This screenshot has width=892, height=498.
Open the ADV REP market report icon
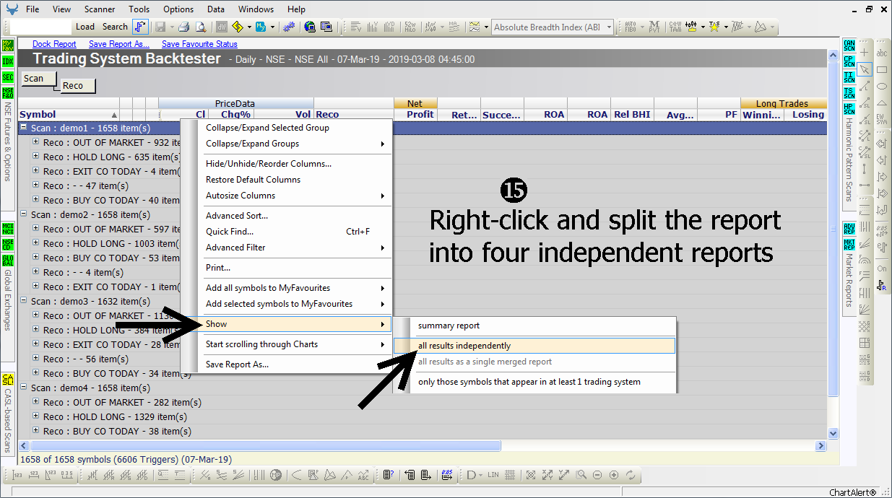pyautogui.click(x=849, y=229)
